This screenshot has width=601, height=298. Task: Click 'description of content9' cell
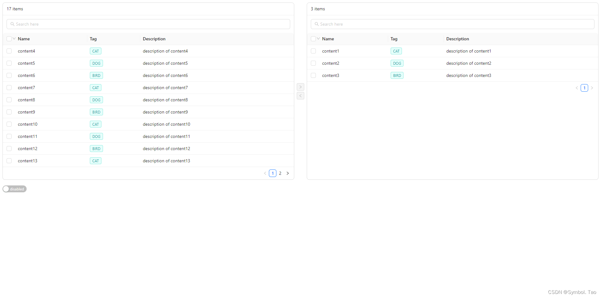(165, 112)
